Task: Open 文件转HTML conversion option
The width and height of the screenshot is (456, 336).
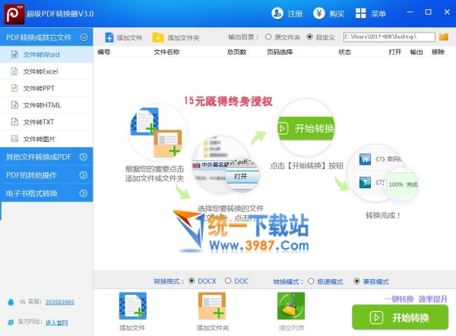Action: coord(46,105)
